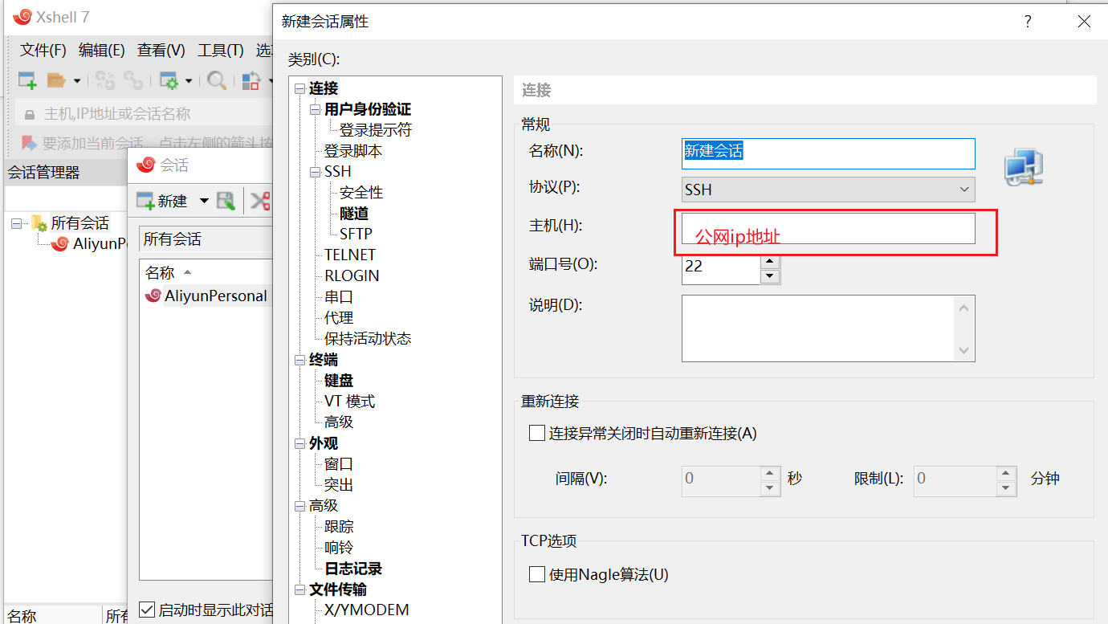The width and height of the screenshot is (1108, 624).
Task: Select RLOGIN in the category tree
Action: (352, 276)
